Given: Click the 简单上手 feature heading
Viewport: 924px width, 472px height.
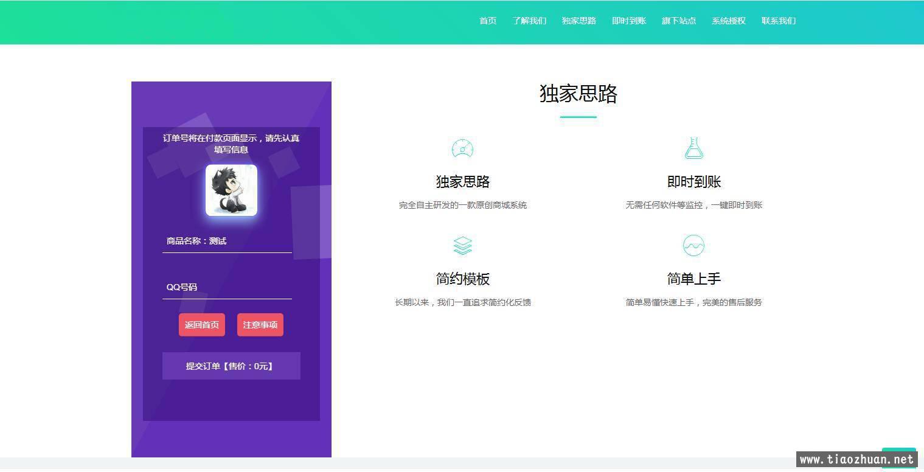Looking at the screenshot, I should click(x=693, y=279).
